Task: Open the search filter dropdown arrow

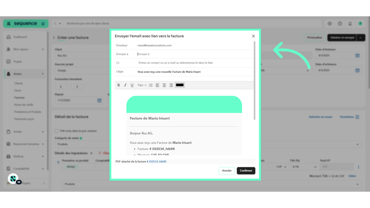Action: [x=60, y=24]
